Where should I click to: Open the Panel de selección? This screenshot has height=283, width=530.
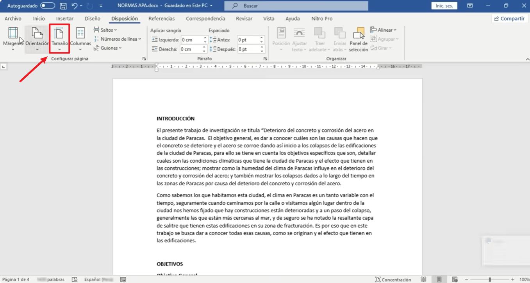click(358, 39)
